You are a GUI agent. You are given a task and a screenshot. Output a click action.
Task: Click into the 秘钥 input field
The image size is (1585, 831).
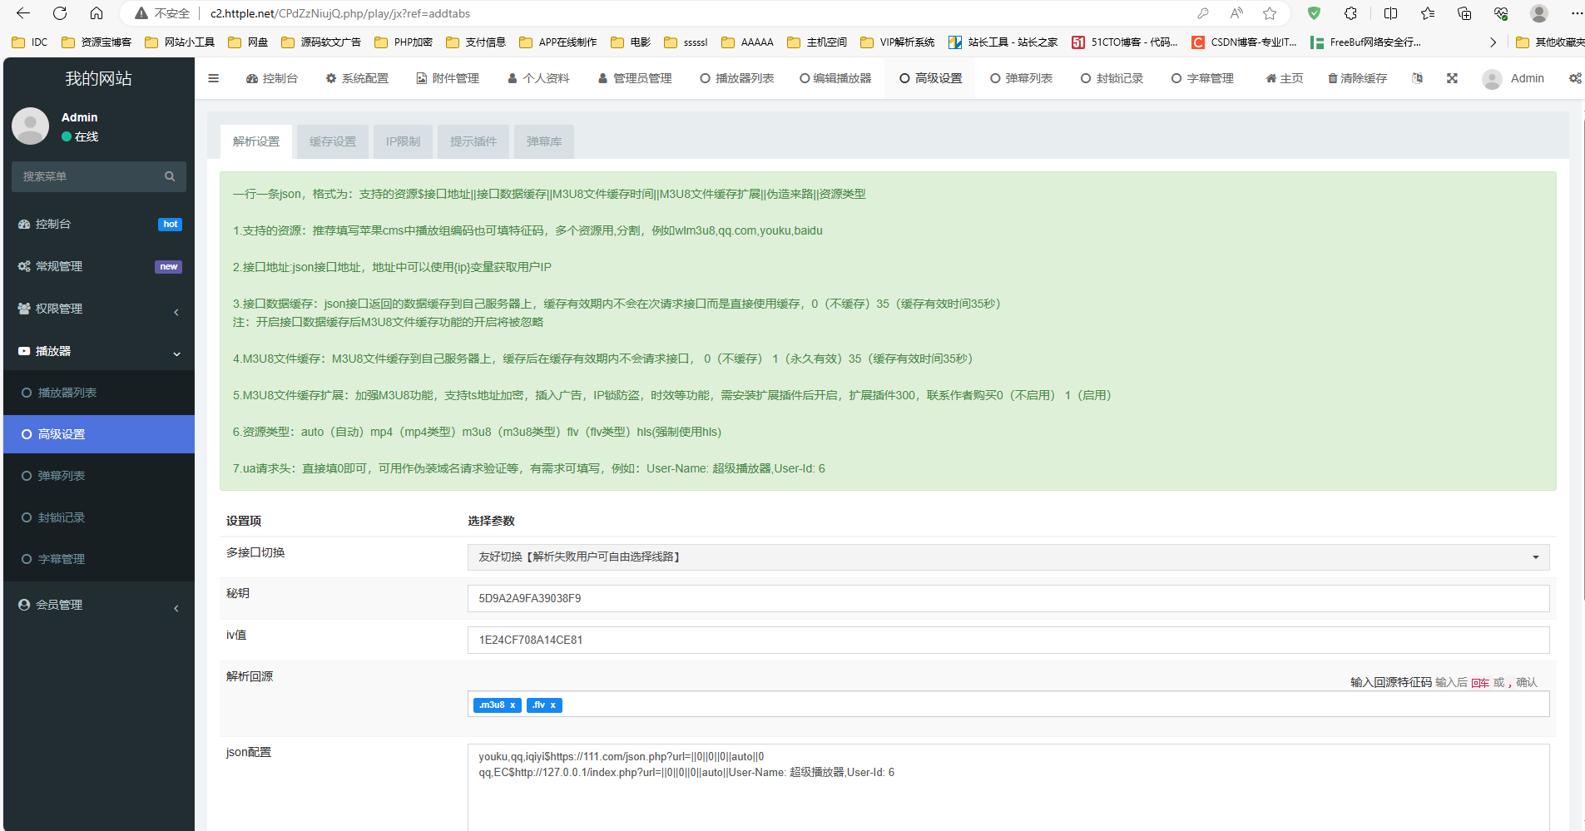1008,598
